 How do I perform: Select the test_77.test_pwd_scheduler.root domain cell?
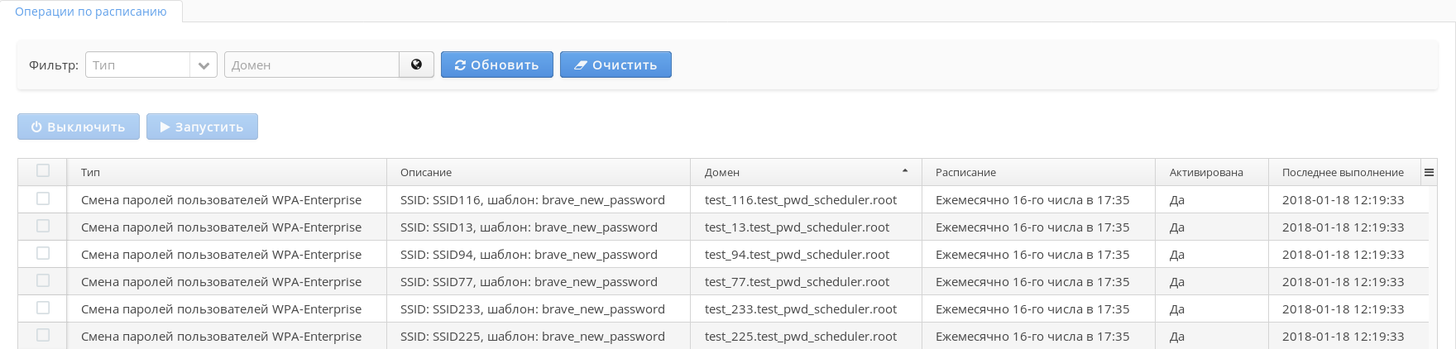[797, 281]
